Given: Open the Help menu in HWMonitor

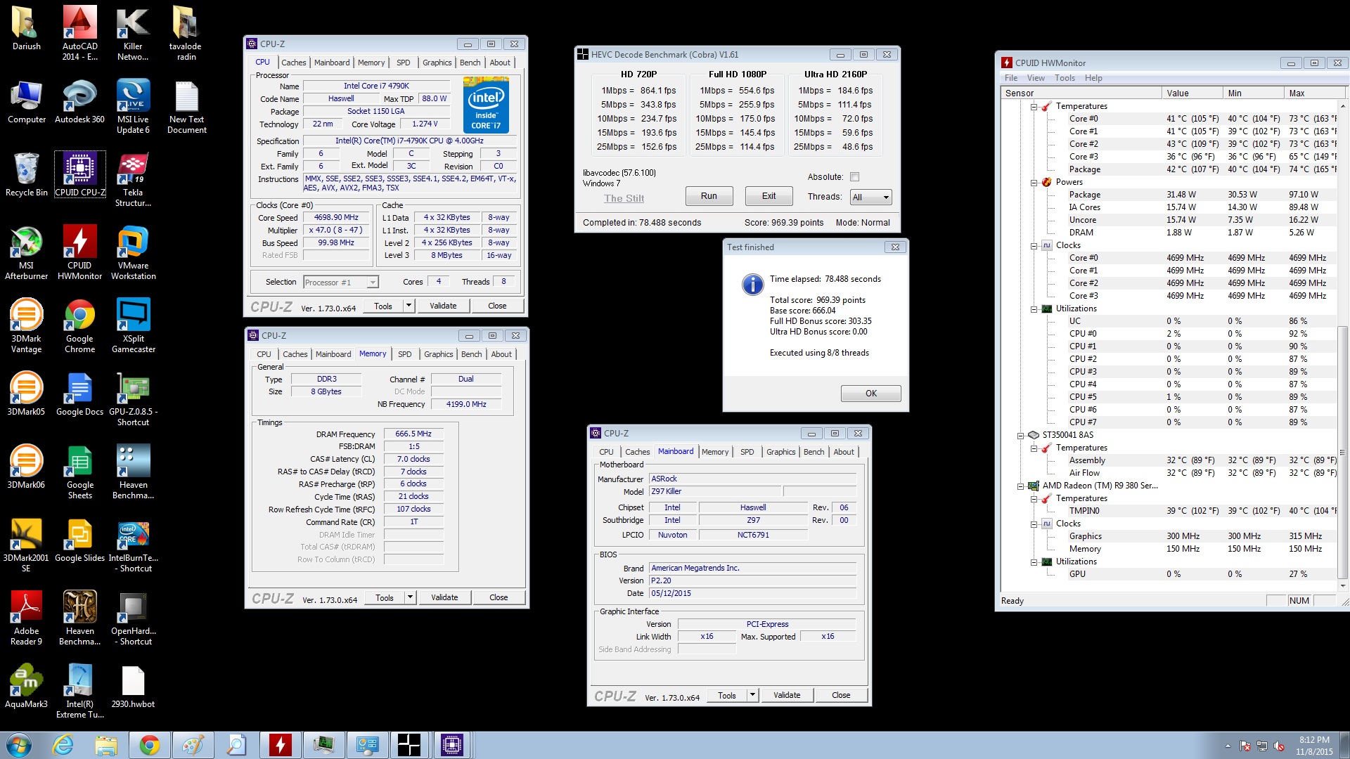Looking at the screenshot, I should [x=1093, y=78].
